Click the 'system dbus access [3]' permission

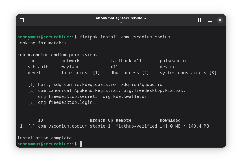coord(188,73)
